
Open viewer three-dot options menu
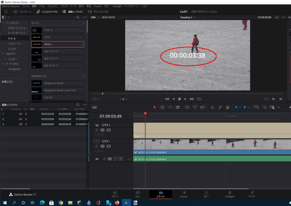click(x=283, y=17)
